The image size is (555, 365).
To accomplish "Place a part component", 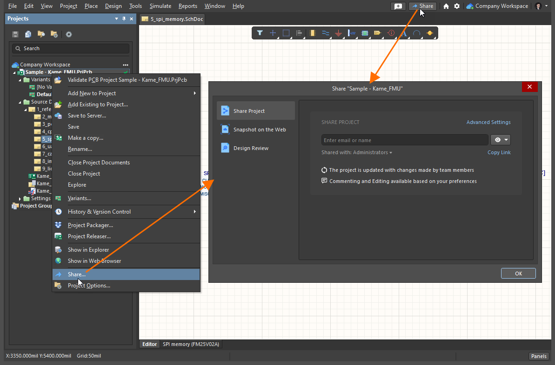I will pyautogui.click(x=312, y=33).
